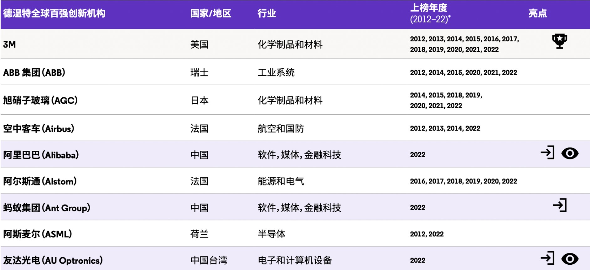Click the 阿里巴巴 (Alibaba) company name

coord(41,155)
